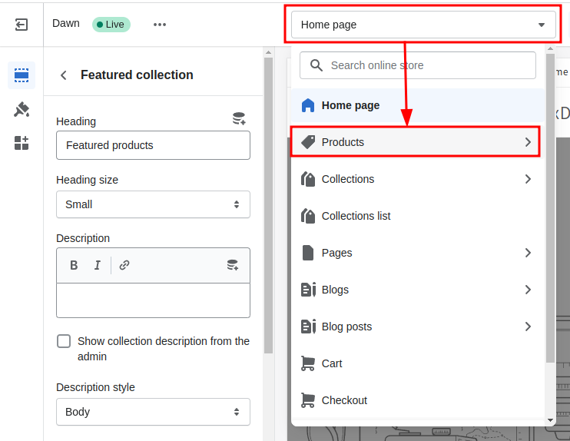The width and height of the screenshot is (570, 441).
Task: Click dynamic source icon beside Heading
Action: click(239, 119)
